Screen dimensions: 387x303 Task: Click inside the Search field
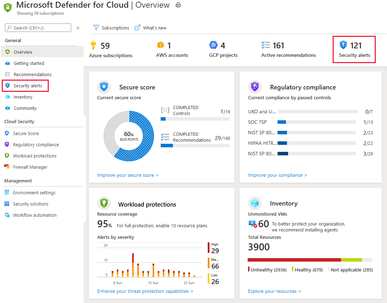(38, 27)
